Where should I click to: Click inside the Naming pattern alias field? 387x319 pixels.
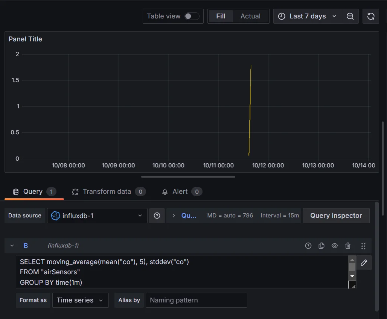[x=196, y=300]
